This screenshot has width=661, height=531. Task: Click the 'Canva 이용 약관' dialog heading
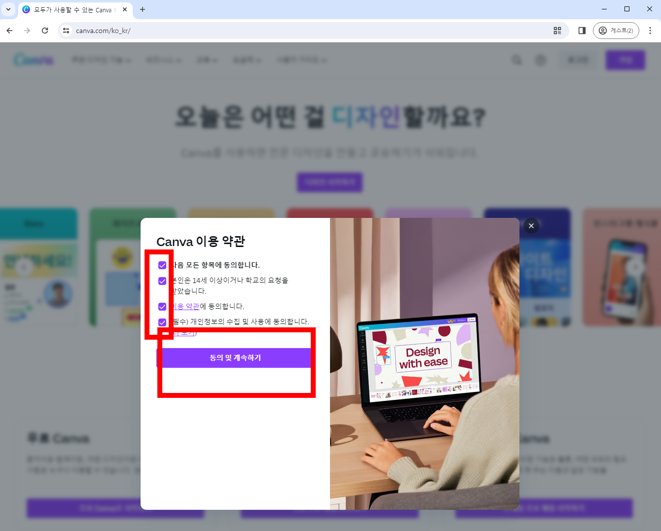pos(201,242)
